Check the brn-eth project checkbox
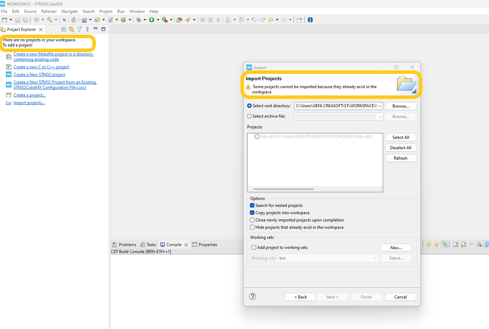The image size is (489, 329). (x=257, y=137)
